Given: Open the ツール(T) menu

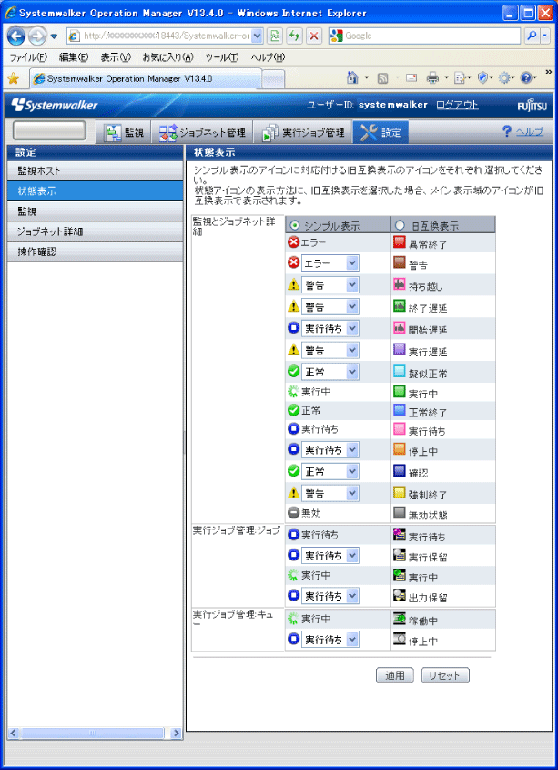Looking at the screenshot, I should click(x=222, y=57).
